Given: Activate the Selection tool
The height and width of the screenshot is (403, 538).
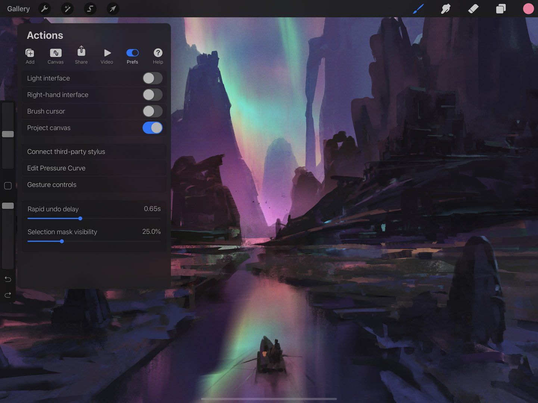Looking at the screenshot, I should [x=90, y=9].
